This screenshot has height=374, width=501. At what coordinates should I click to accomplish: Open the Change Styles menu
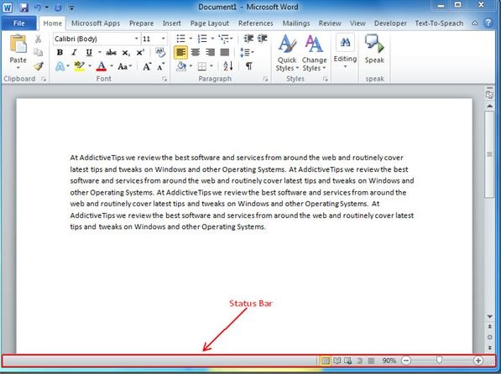(315, 54)
